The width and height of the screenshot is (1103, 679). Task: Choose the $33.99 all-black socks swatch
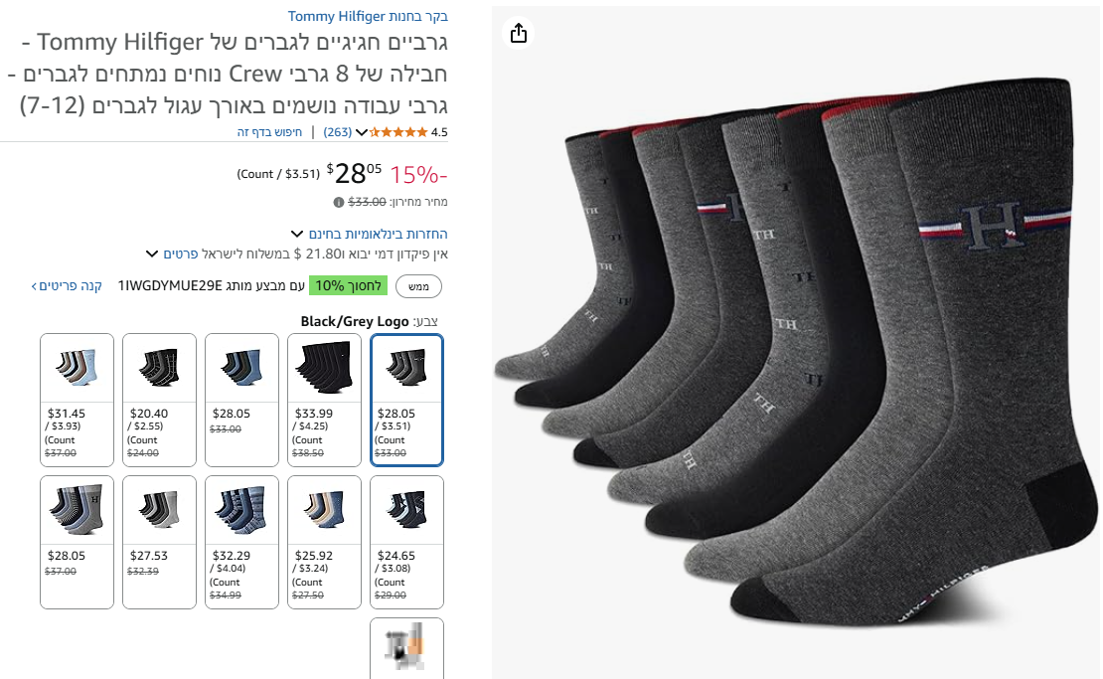[324, 400]
